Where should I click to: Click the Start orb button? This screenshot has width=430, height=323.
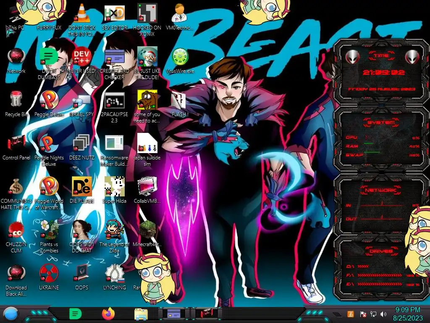pos(11,314)
